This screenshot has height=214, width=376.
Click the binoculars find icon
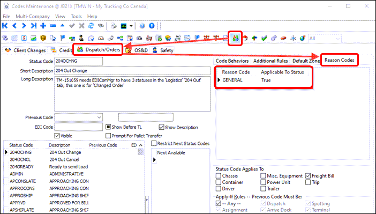pyautogui.click(x=101, y=26)
